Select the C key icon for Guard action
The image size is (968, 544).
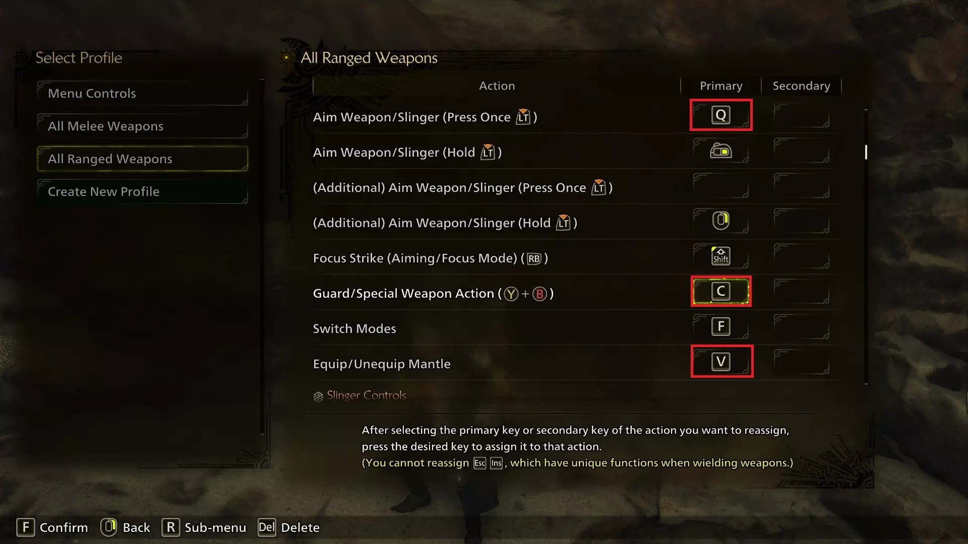721,291
